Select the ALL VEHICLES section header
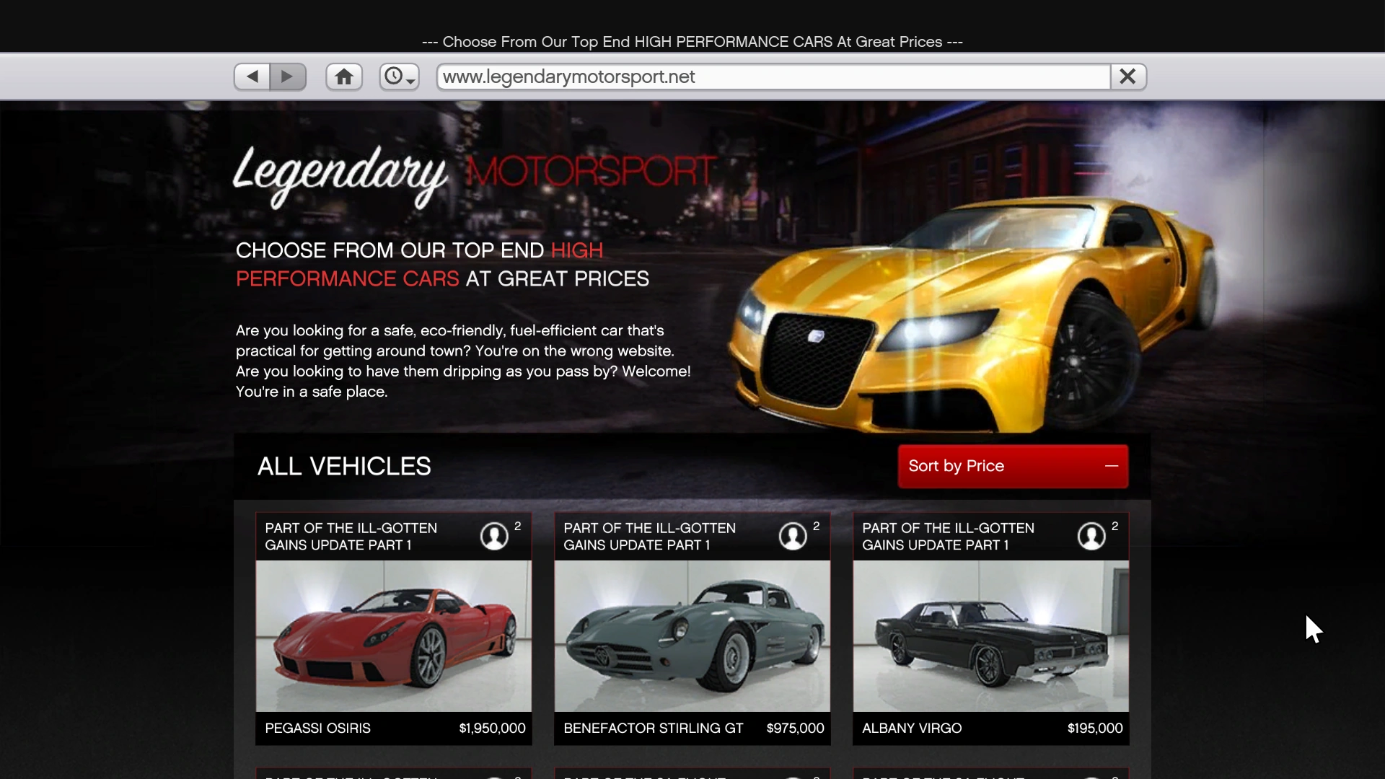The height and width of the screenshot is (779, 1385). point(344,466)
